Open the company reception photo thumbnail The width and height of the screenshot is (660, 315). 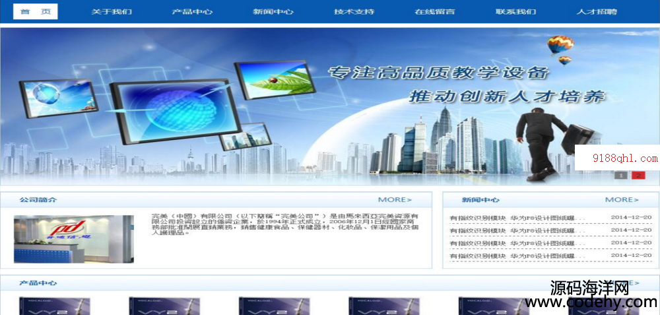click(x=74, y=239)
